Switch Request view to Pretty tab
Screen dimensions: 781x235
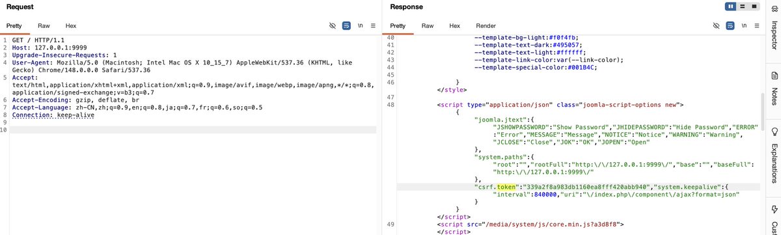tap(14, 25)
